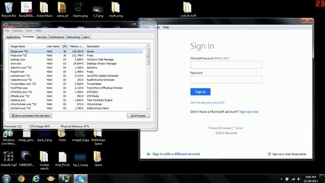The image size is (325, 183).
Task: Sort processes by CPU column header
Action: tap(65, 46)
